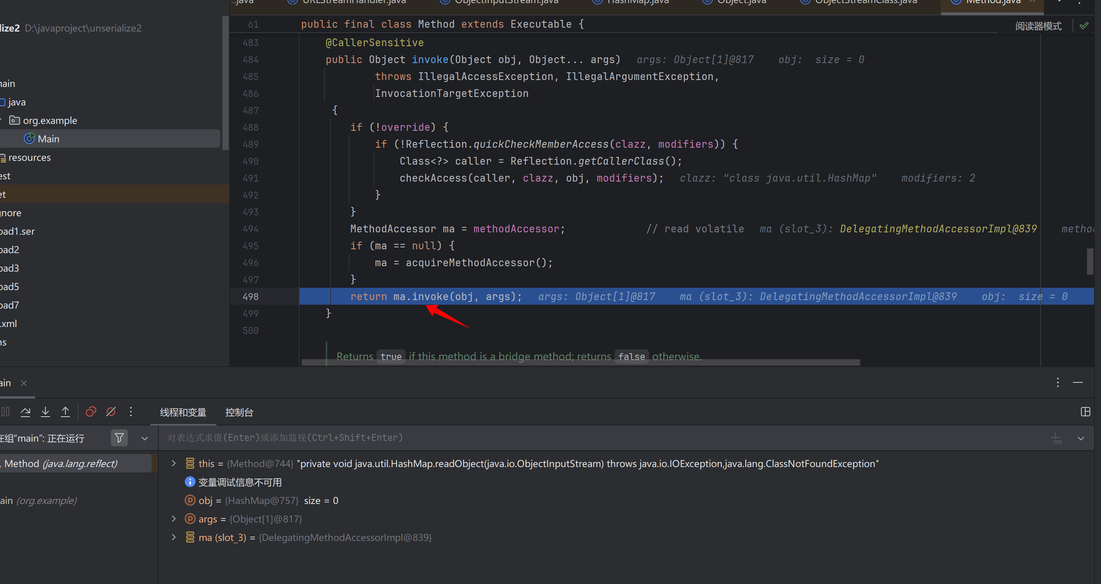Open View Breakpoints red circles icon
1101x584 pixels.
point(90,412)
